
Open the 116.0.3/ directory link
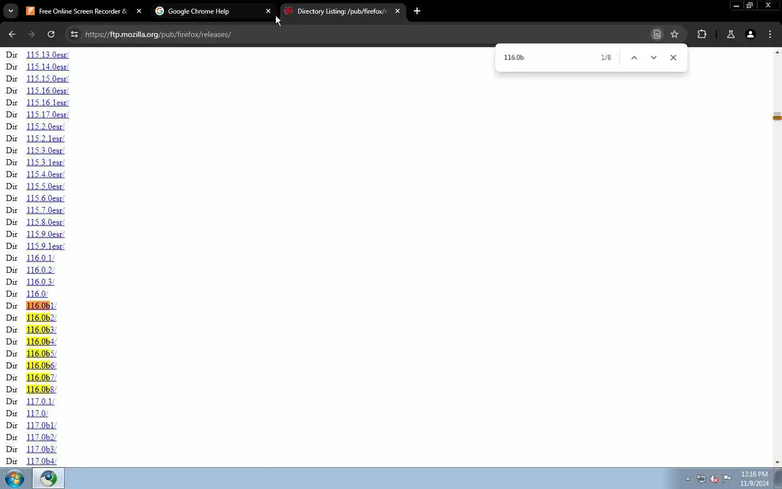coord(40,282)
